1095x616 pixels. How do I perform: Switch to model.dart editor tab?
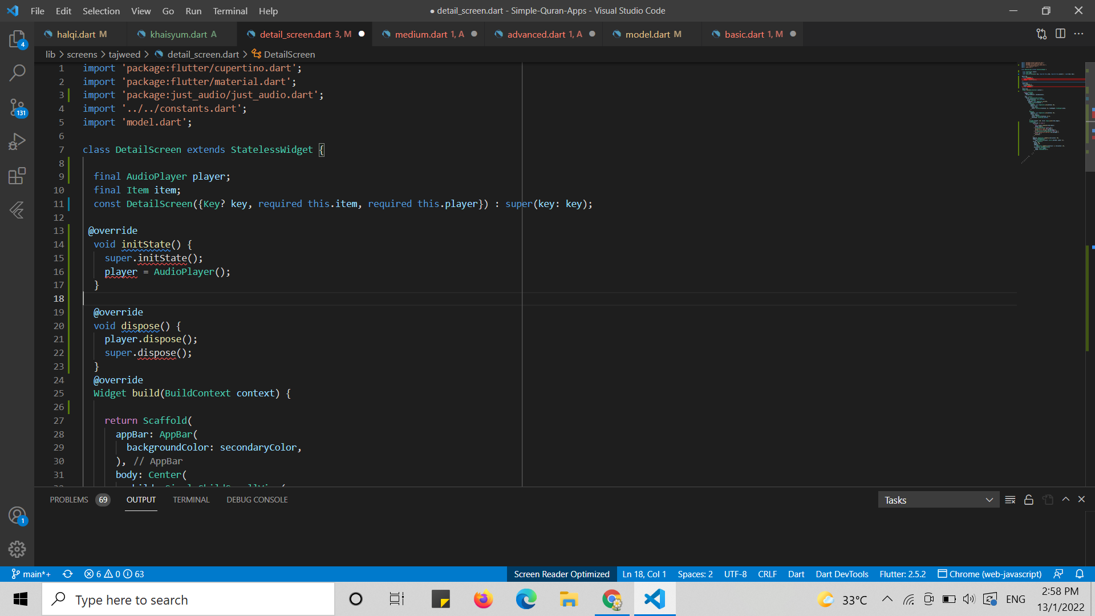(x=652, y=34)
